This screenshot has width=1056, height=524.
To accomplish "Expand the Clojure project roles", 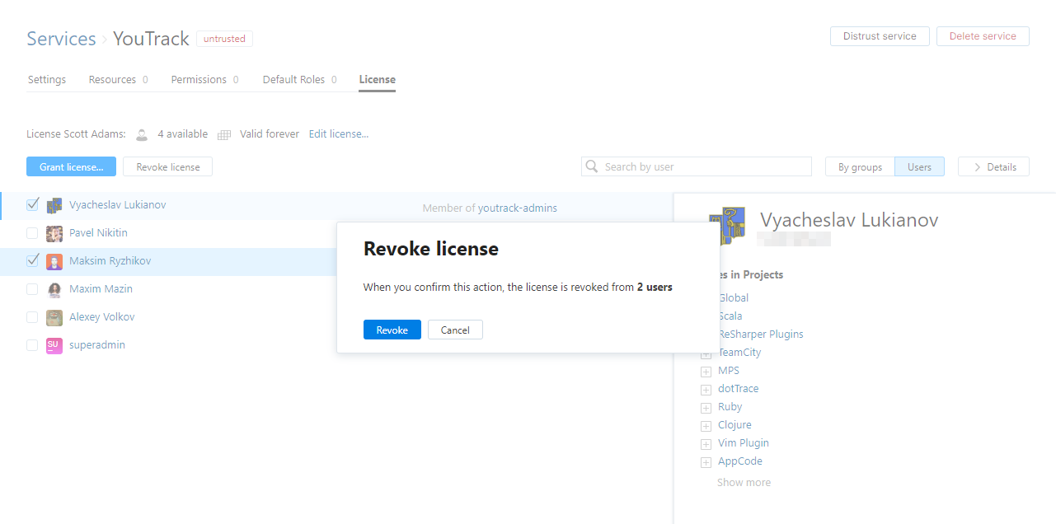I will click(x=706, y=426).
